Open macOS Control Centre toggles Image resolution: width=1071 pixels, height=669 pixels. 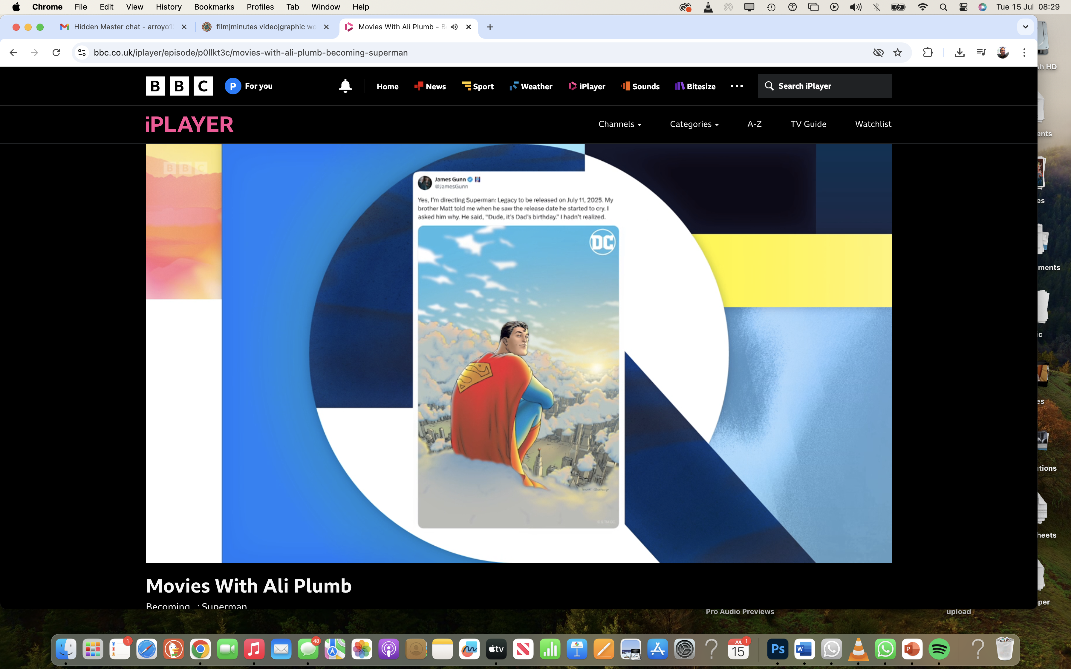click(963, 7)
